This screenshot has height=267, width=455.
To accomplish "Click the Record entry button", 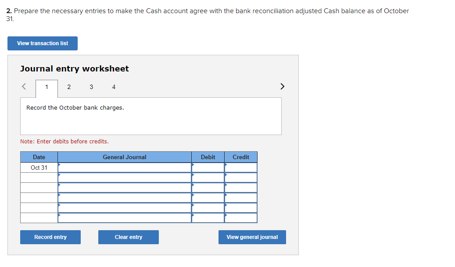I will [50, 237].
